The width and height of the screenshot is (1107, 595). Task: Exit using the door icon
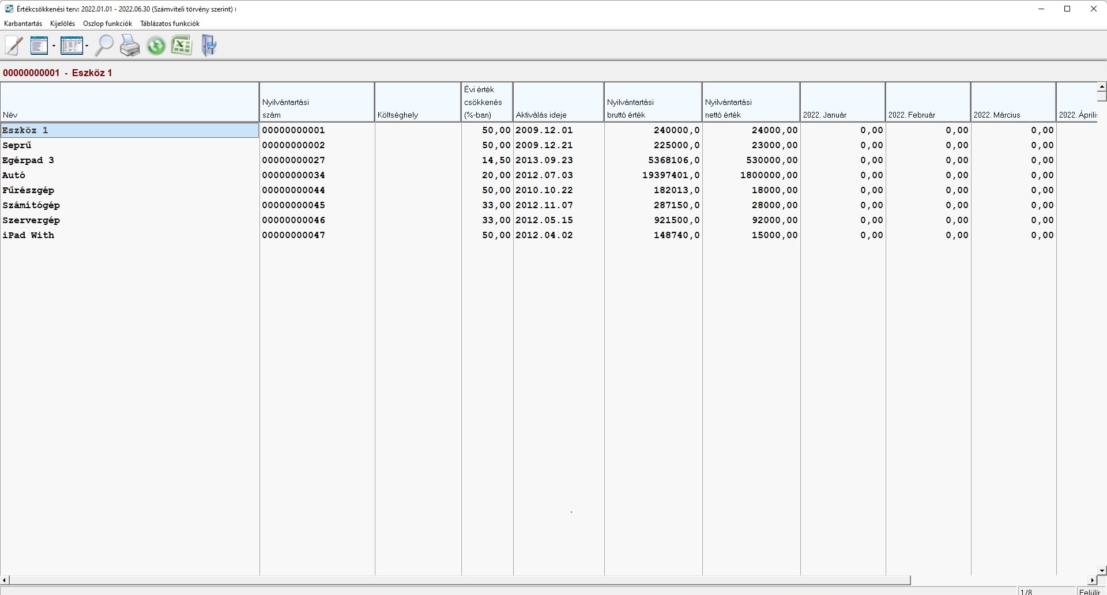click(x=209, y=46)
